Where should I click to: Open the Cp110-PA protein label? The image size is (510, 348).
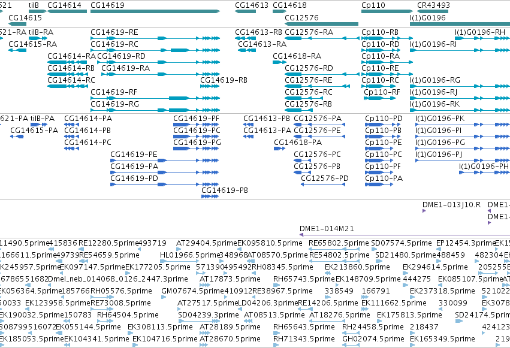click(384, 178)
